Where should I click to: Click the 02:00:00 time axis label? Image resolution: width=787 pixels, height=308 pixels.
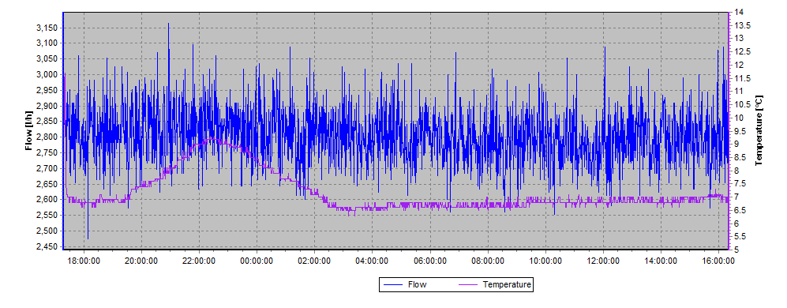[315, 261]
